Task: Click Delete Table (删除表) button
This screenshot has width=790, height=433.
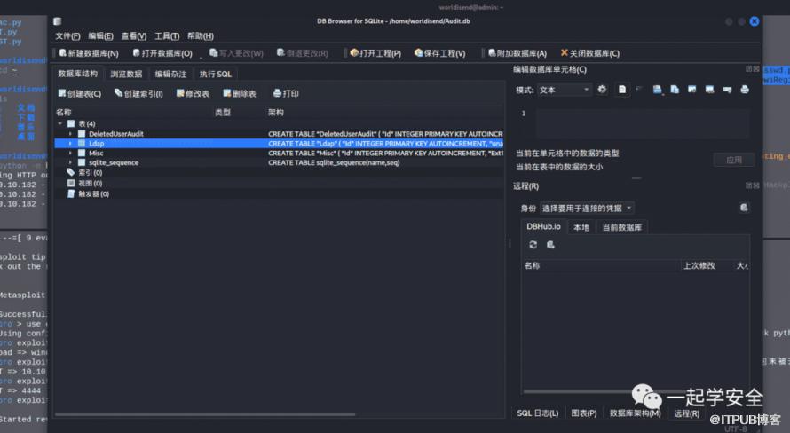Action: coord(240,94)
